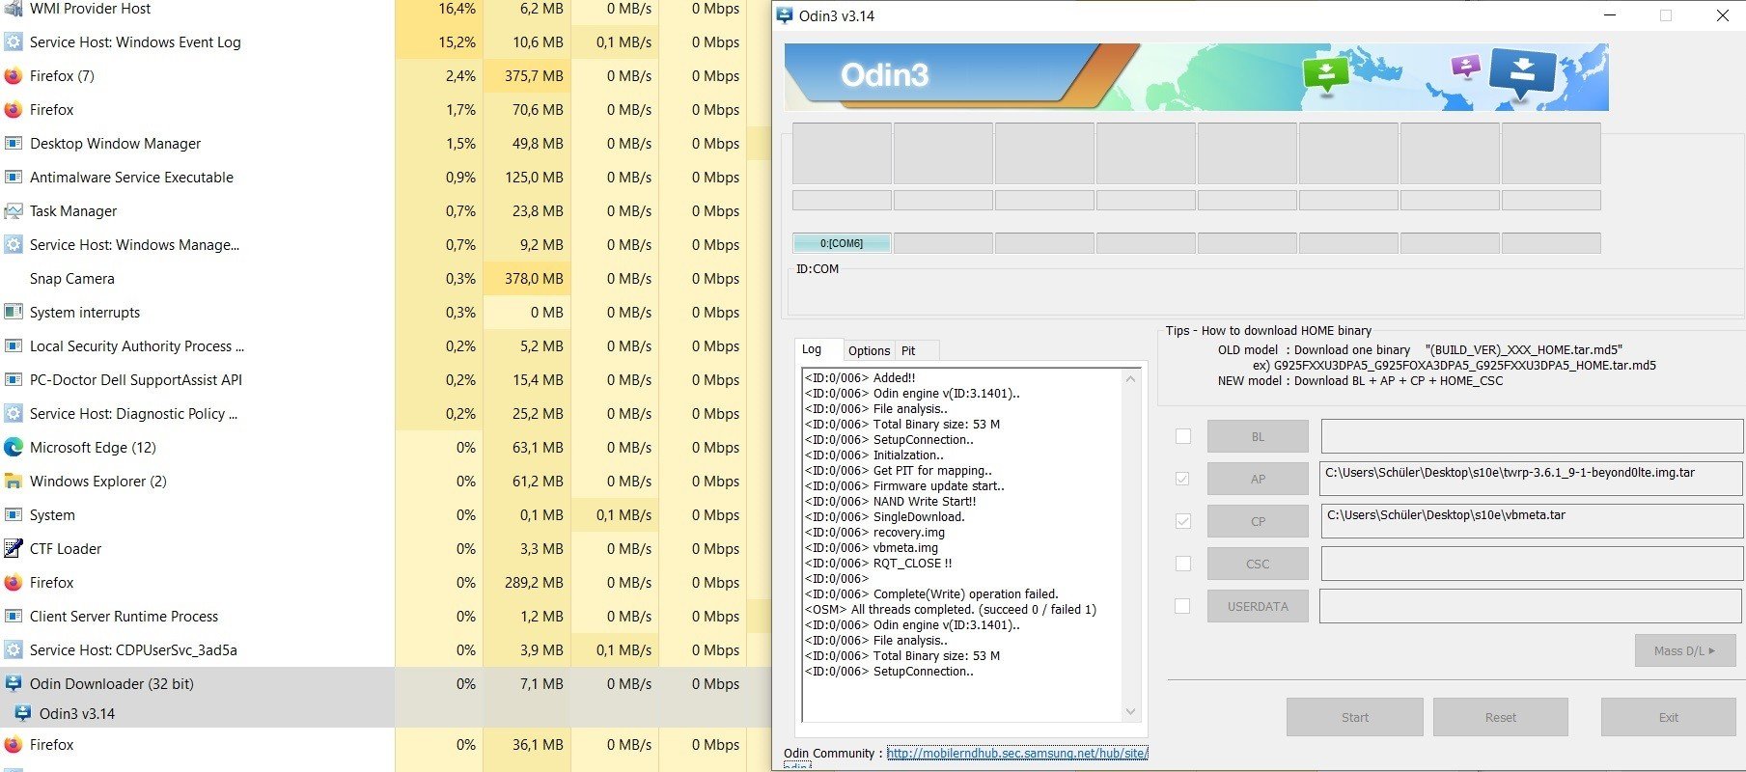The image size is (1746, 772).
Task: Click the Service Host: Windows Manage... icon
Action: click(x=14, y=245)
